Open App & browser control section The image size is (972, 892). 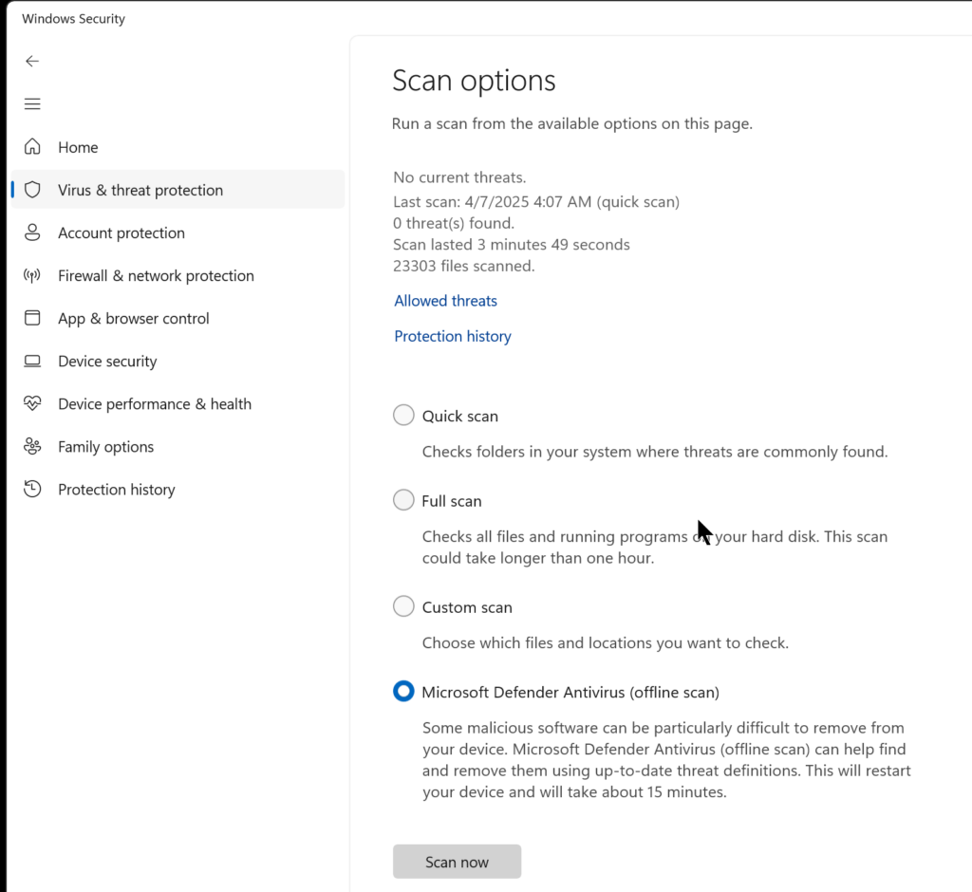click(178, 318)
